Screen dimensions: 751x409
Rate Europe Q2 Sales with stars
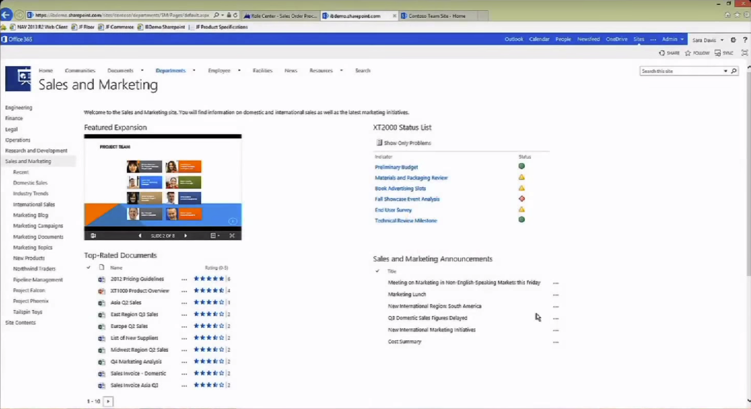(x=209, y=326)
